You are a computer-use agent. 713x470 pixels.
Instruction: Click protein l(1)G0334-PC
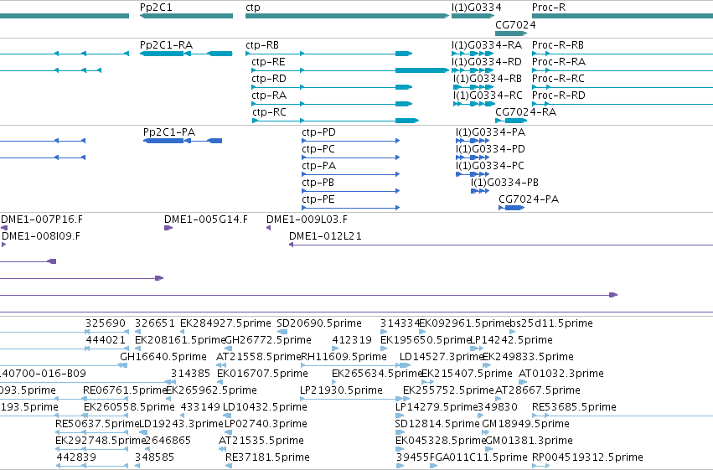pos(490,166)
